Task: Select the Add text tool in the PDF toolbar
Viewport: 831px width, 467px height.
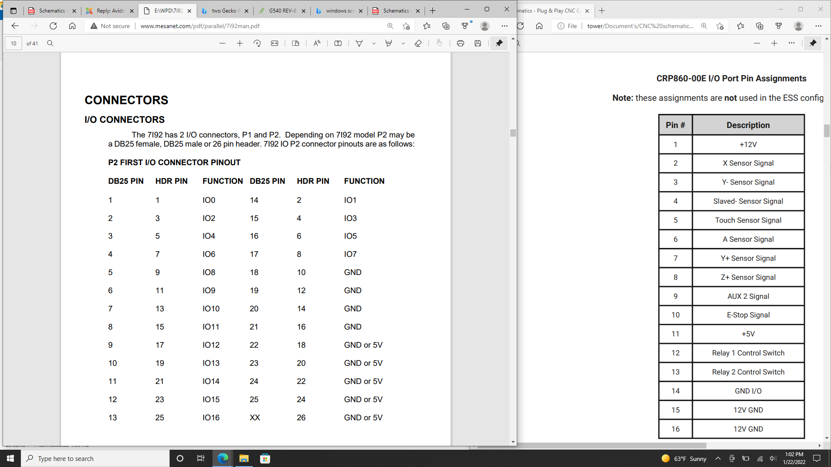Action: pos(338,43)
